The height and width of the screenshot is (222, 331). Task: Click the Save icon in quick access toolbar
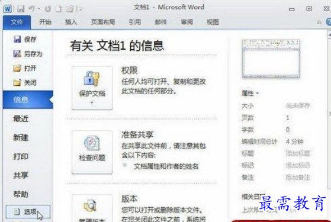[21, 9]
